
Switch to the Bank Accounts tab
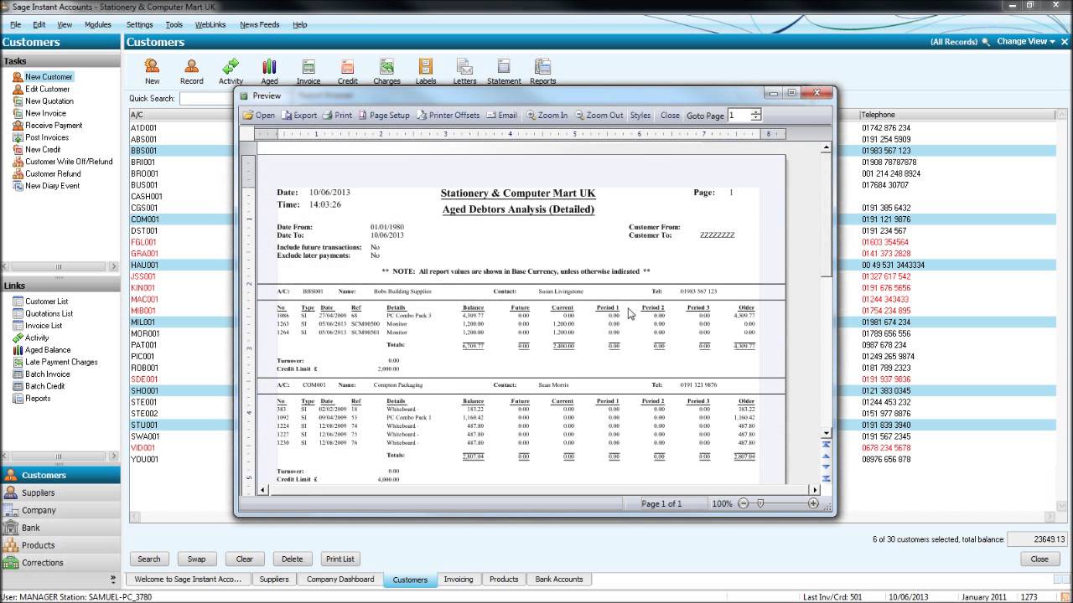pyautogui.click(x=558, y=579)
